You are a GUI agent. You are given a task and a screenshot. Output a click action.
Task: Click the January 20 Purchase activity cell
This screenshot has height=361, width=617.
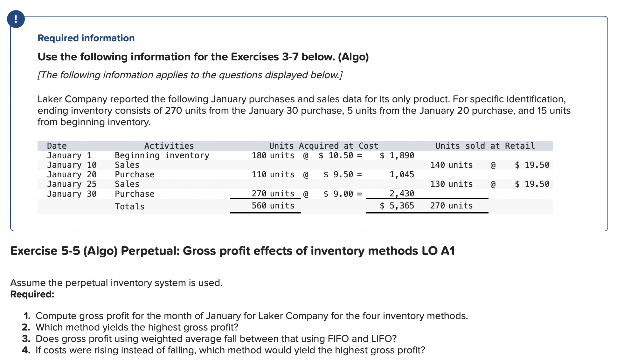[135, 174]
